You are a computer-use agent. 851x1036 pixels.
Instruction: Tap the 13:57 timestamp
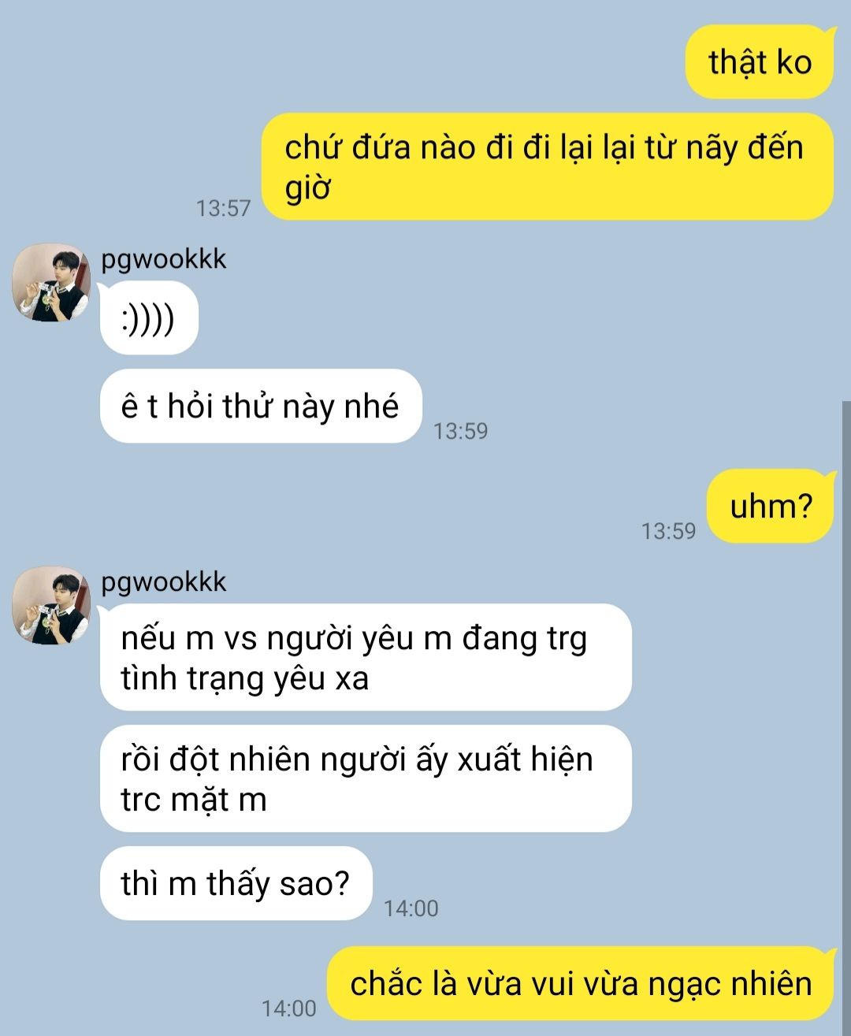[223, 208]
